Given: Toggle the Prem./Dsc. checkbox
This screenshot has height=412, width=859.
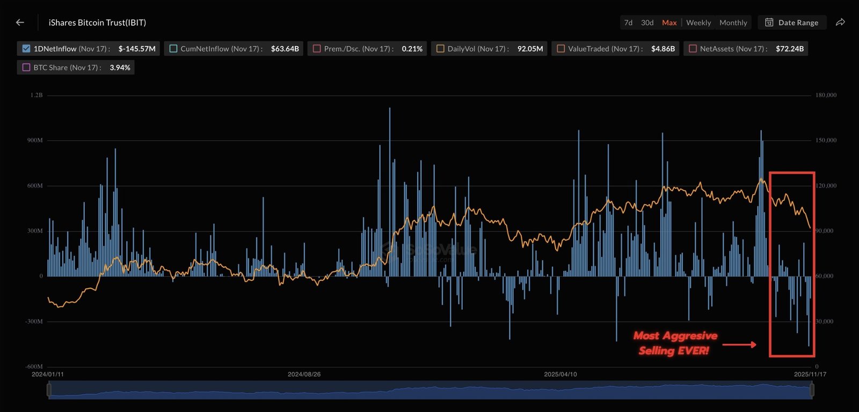Looking at the screenshot, I should pos(317,49).
